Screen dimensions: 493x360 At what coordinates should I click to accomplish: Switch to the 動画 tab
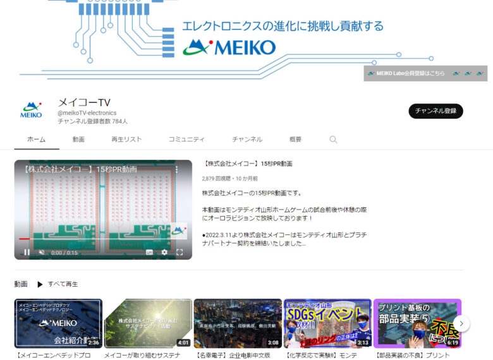click(78, 139)
